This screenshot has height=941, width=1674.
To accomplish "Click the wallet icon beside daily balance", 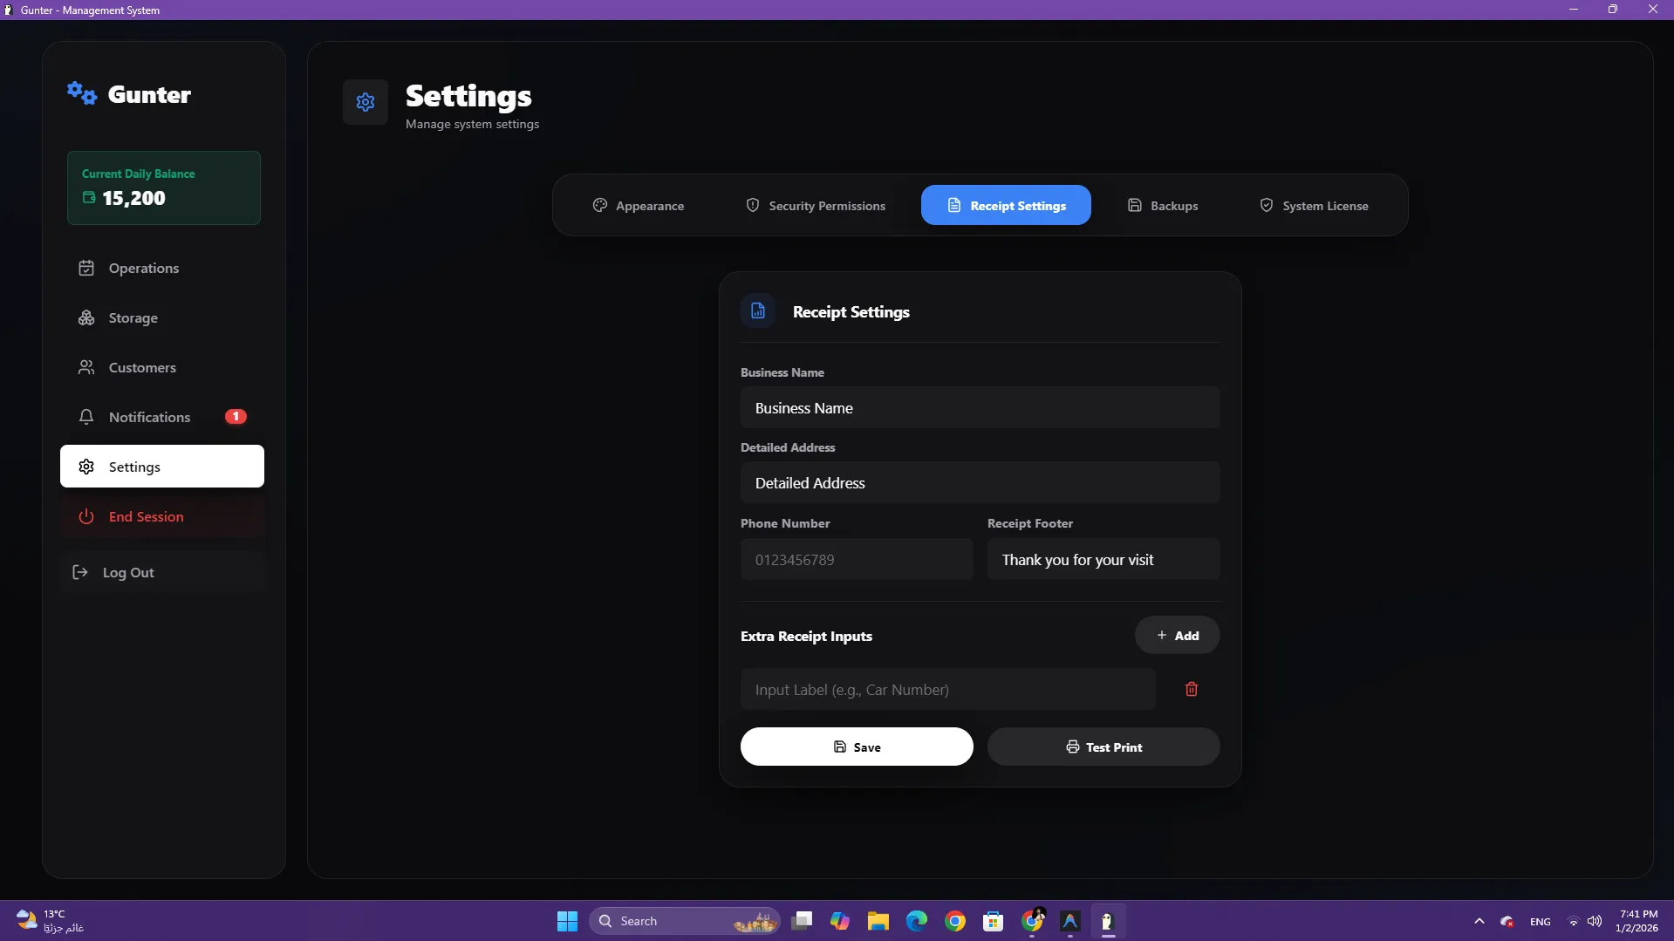I will click(89, 198).
